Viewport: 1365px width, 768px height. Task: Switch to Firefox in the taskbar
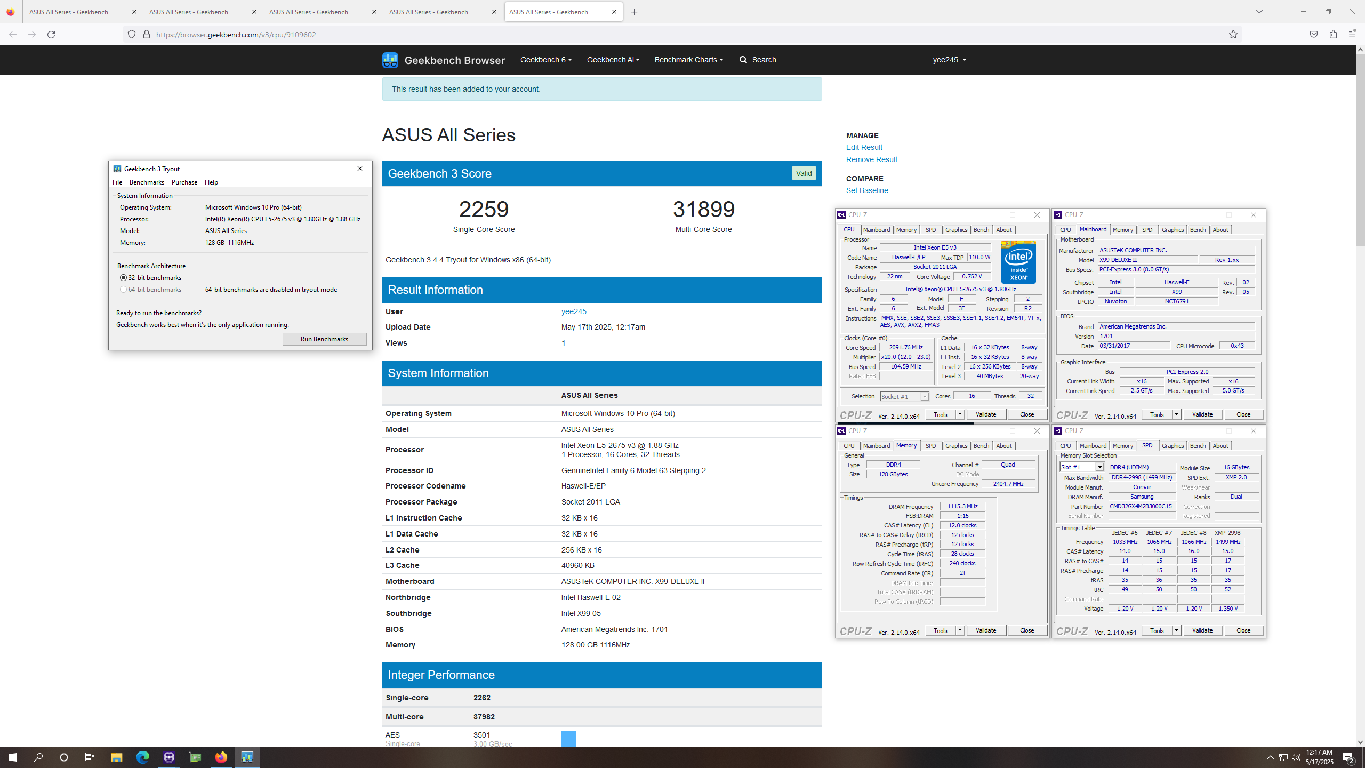point(221,757)
